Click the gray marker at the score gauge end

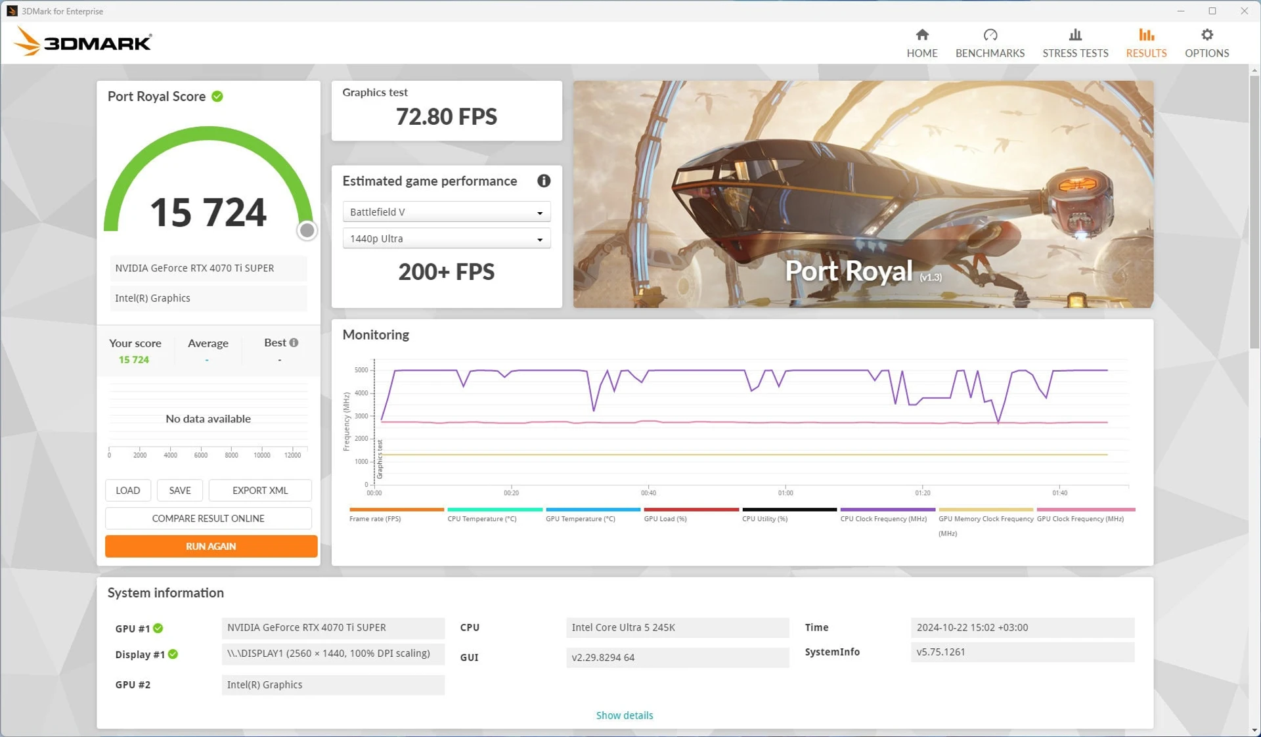click(x=307, y=231)
